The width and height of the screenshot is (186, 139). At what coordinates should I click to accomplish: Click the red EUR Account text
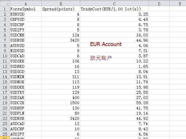click(106, 44)
